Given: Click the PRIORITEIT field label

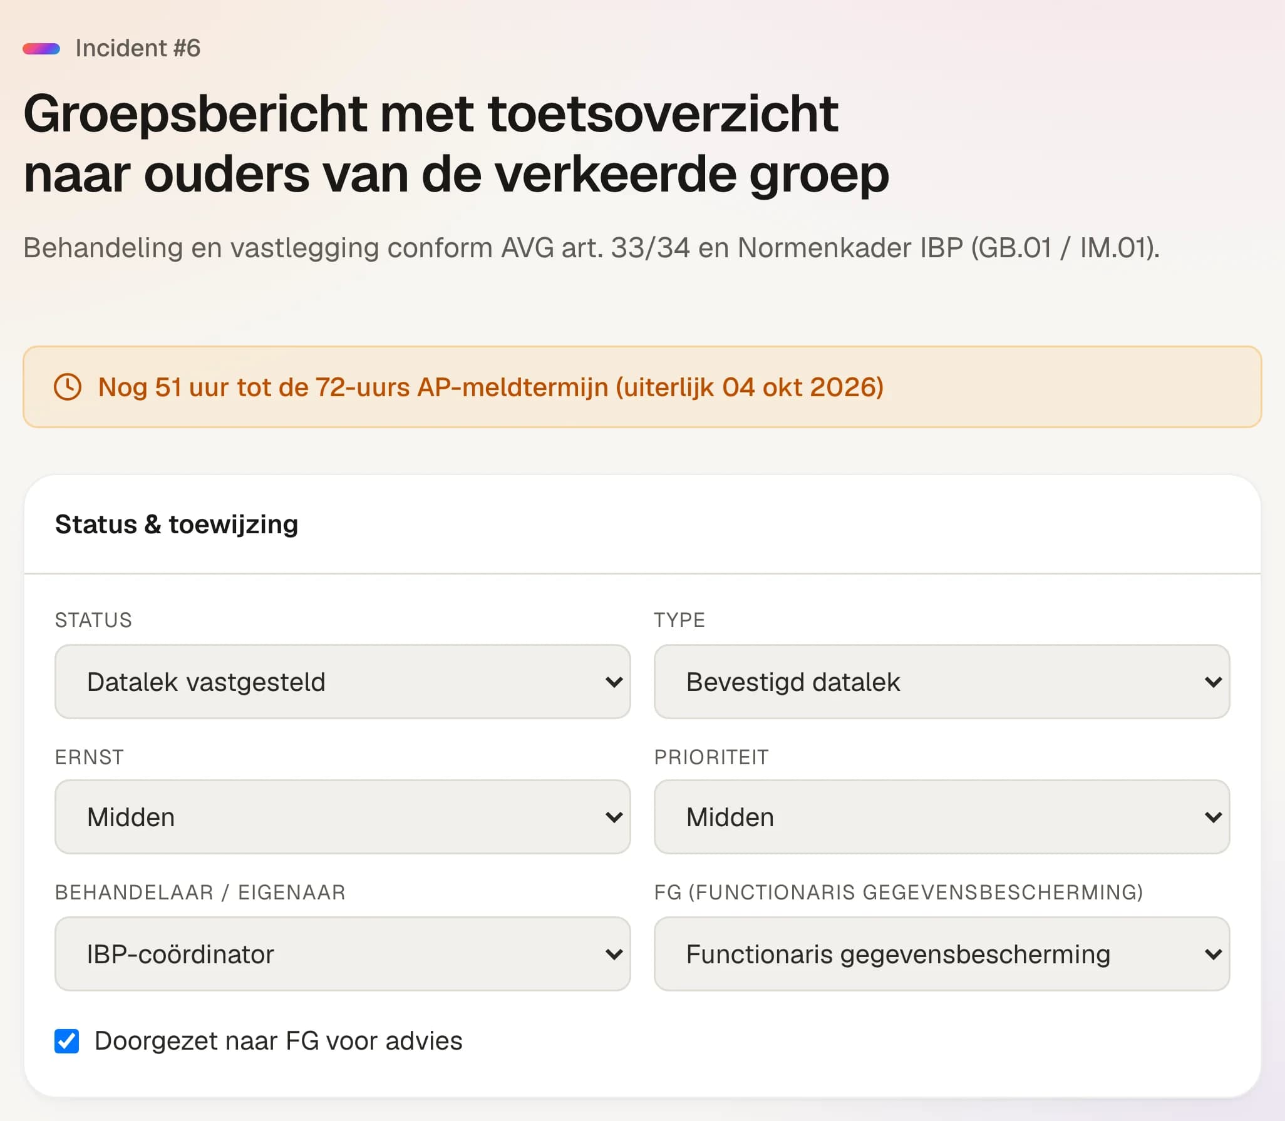Looking at the screenshot, I should [x=711, y=757].
